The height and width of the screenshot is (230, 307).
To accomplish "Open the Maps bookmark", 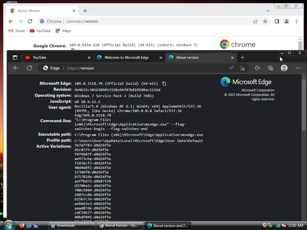I will (63, 31).
